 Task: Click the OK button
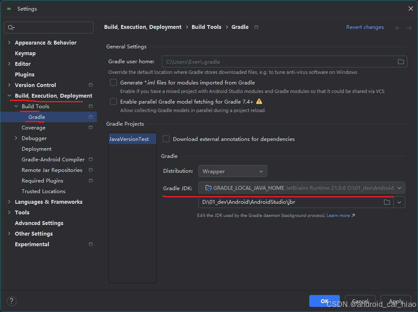coord(325,301)
